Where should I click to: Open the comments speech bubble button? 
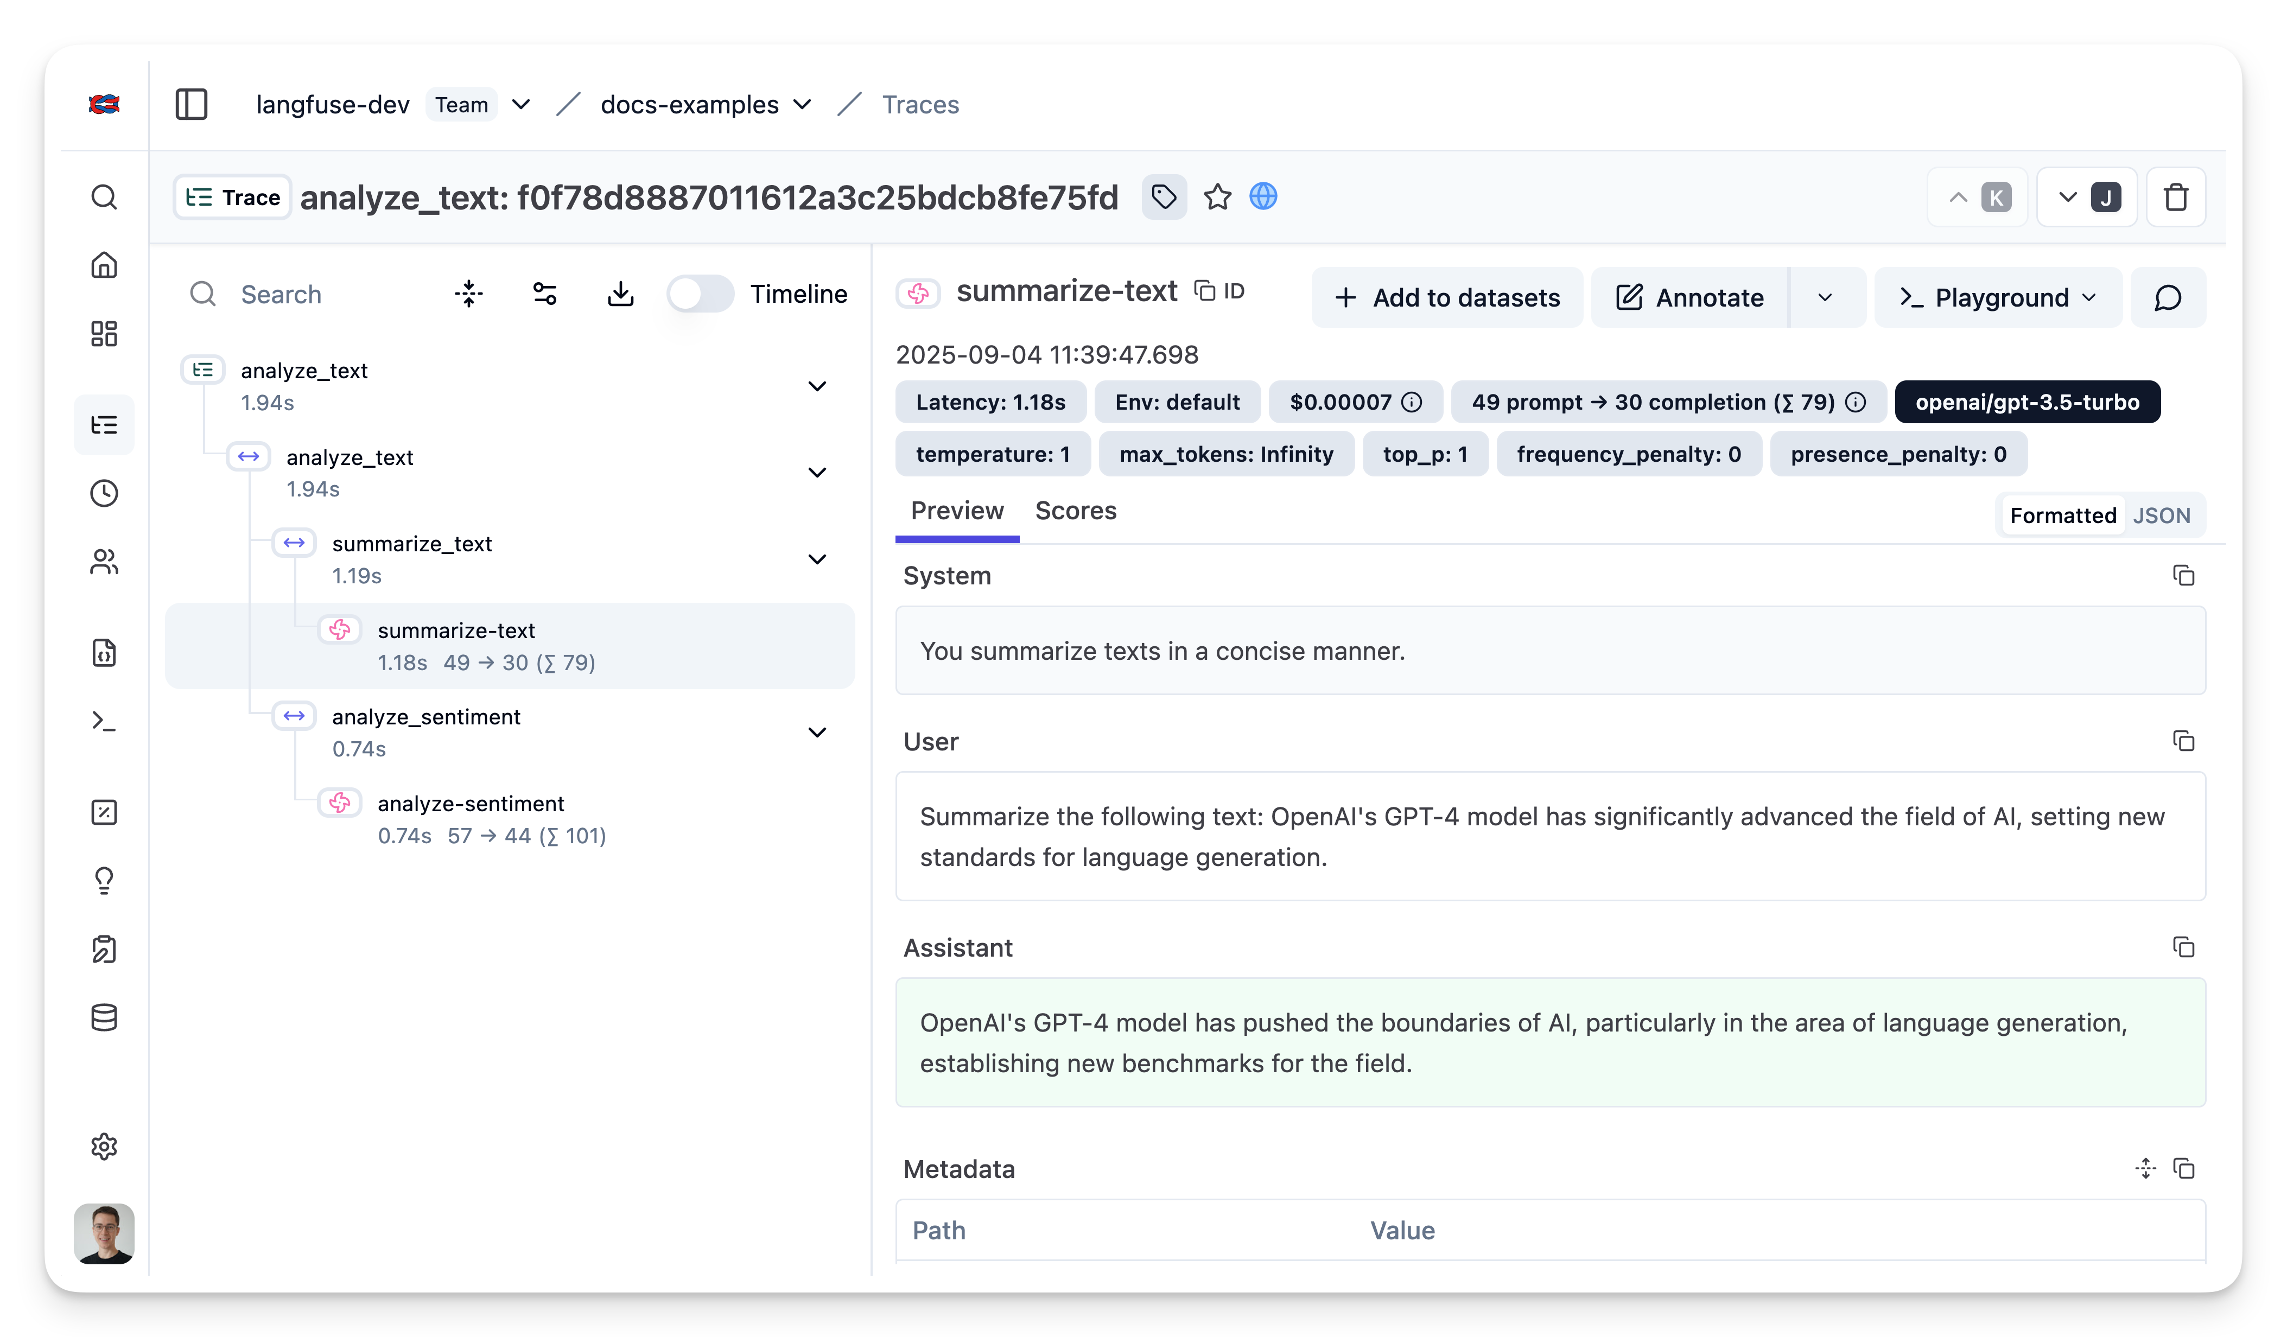pos(2167,298)
